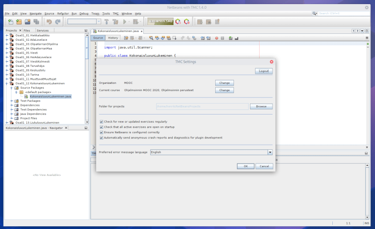Expand the Dependencies node
The image size is (375, 229).
click(x=12, y=105)
